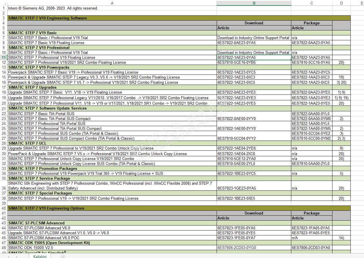Select 'SIMATIC S7-PLCSIM Advanced' section cell
Screen dimensions: 364x258
(x=112, y=223)
